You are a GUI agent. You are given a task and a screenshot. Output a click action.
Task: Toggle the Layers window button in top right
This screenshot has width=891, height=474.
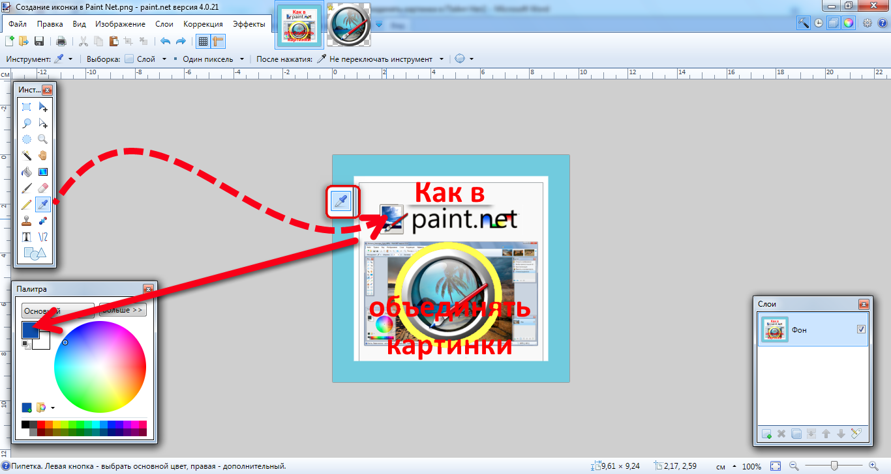tap(834, 23)
